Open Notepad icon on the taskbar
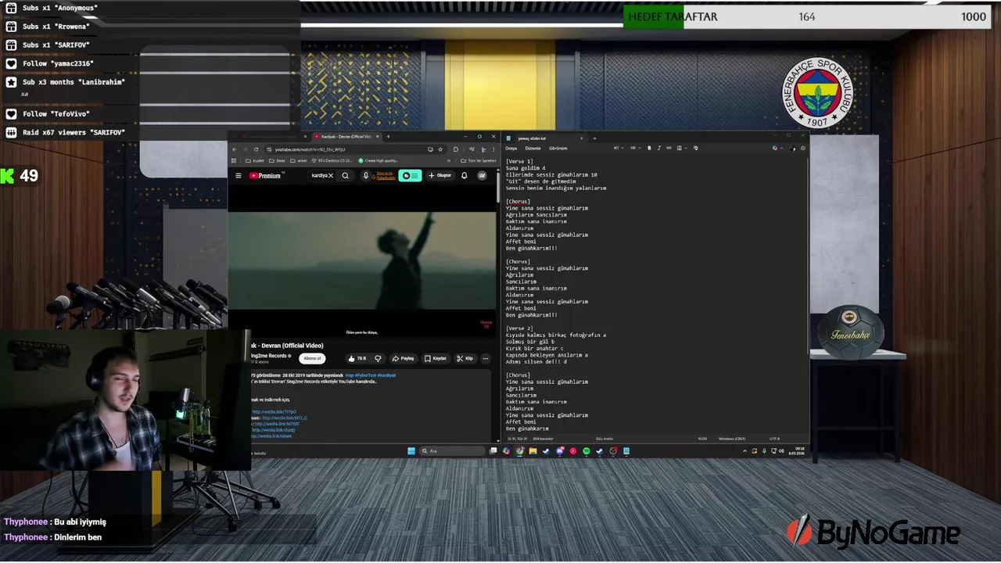 (626, 451)
